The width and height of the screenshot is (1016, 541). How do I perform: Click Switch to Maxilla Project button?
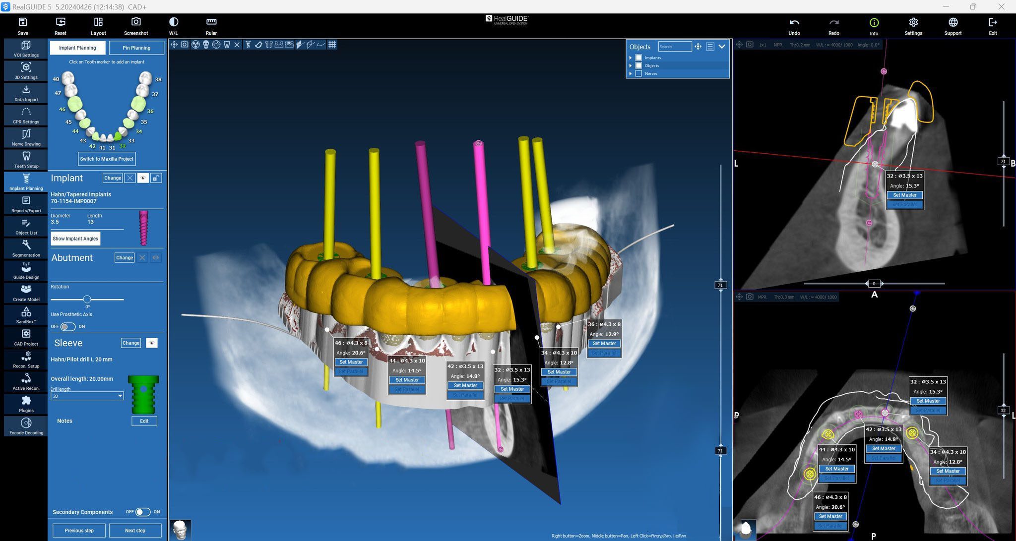point(107,159)
